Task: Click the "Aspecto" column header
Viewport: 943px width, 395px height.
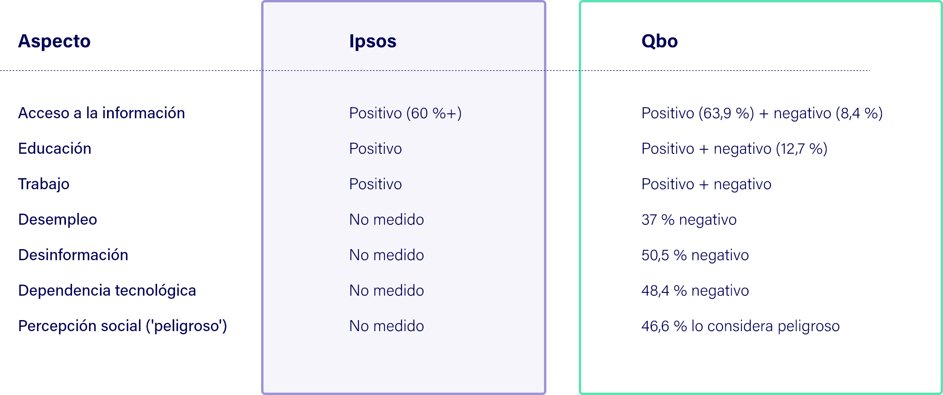Action: click(x=54, y=41)
